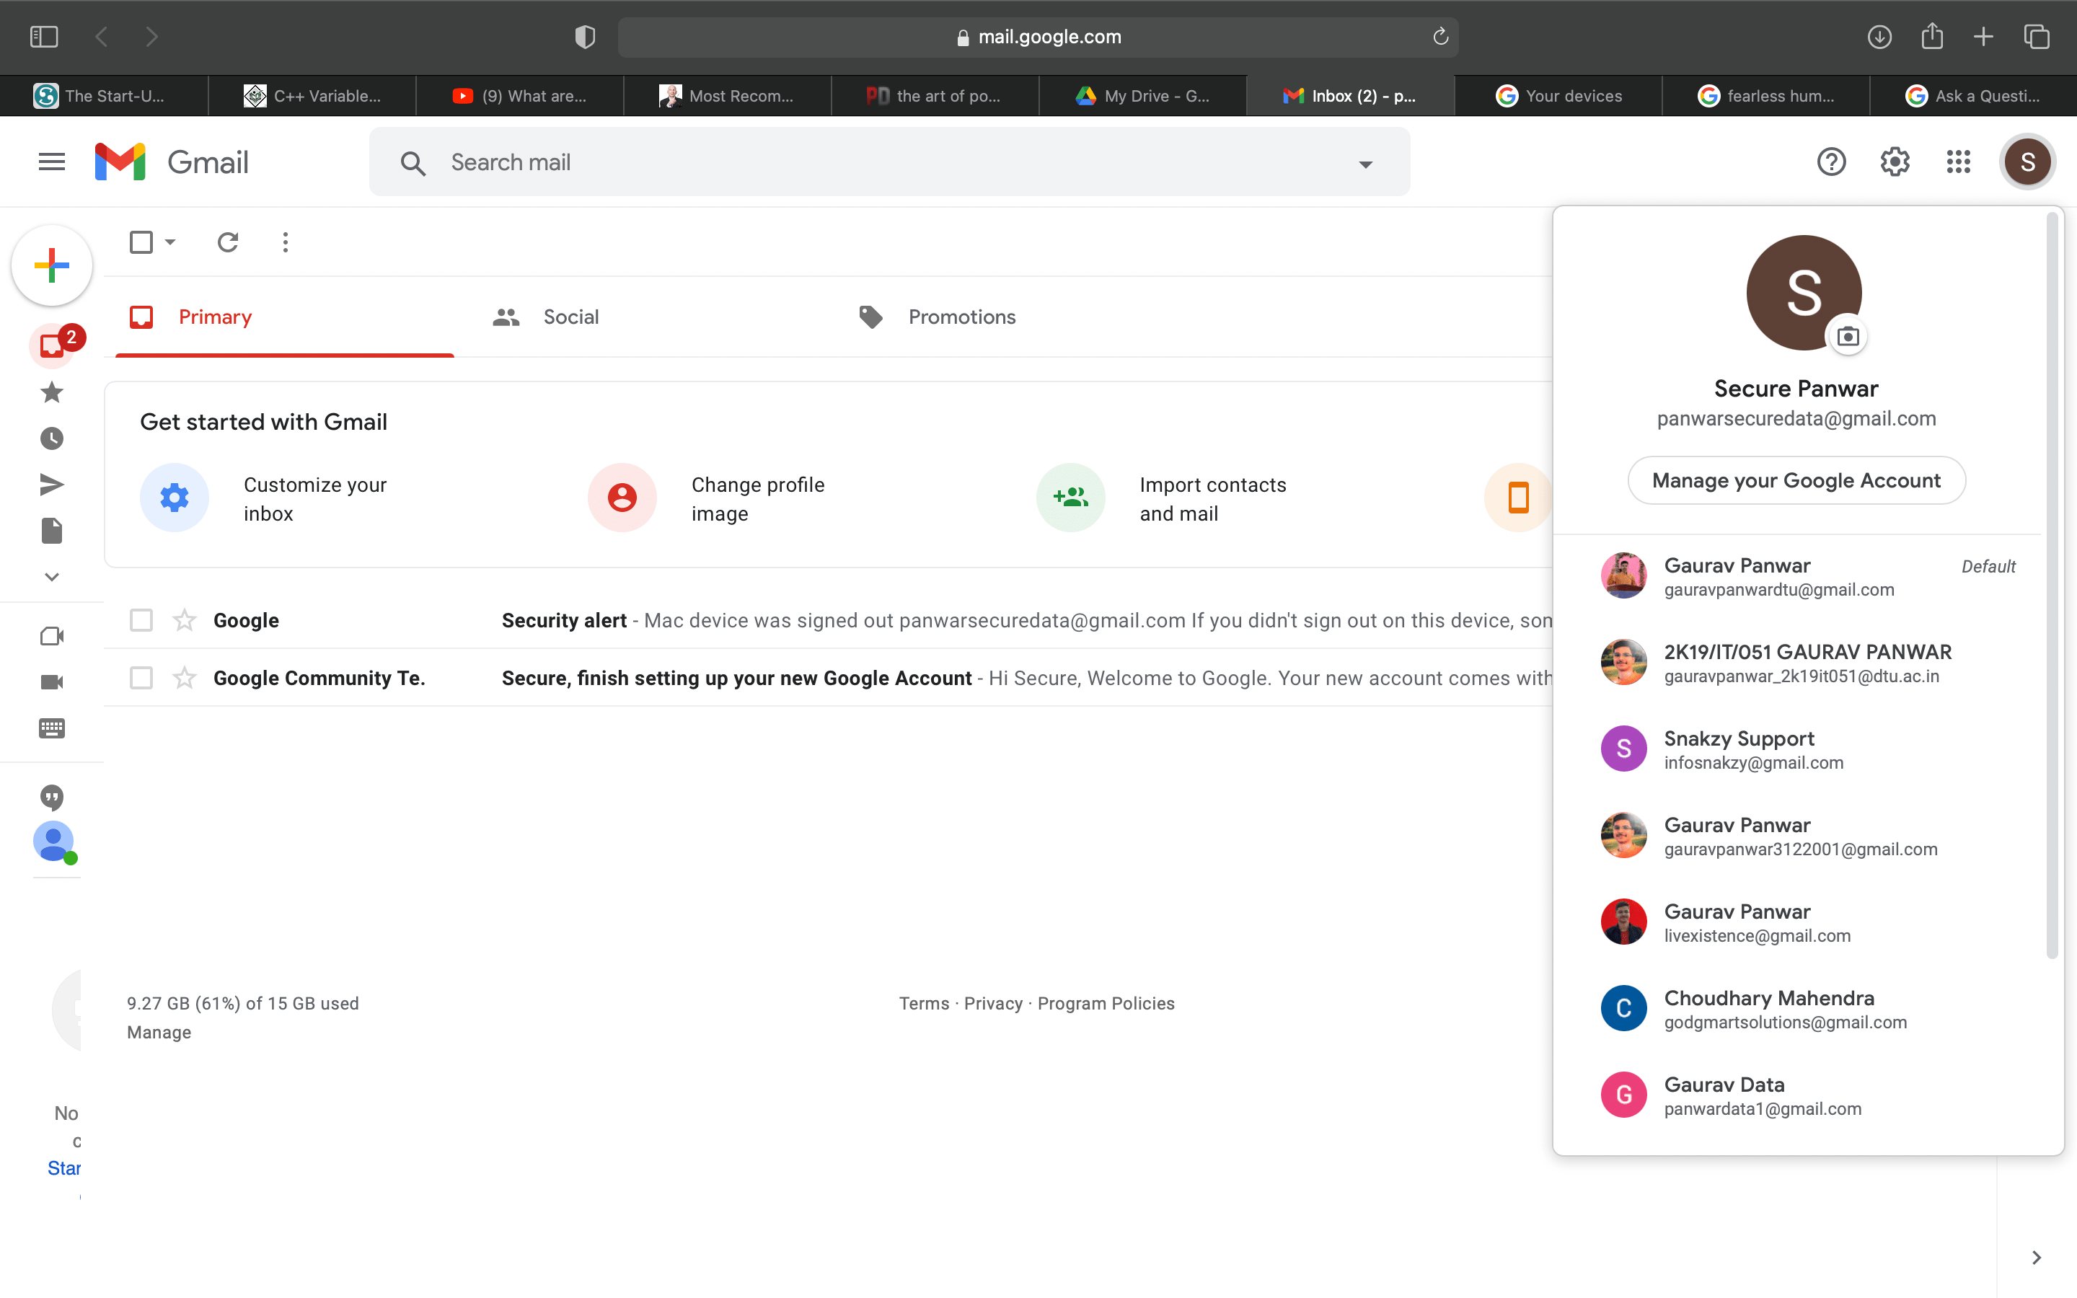This screenshot has height=1298, width=2077.
Task: Click the Compose plus button
Action: tap(51, 265)
